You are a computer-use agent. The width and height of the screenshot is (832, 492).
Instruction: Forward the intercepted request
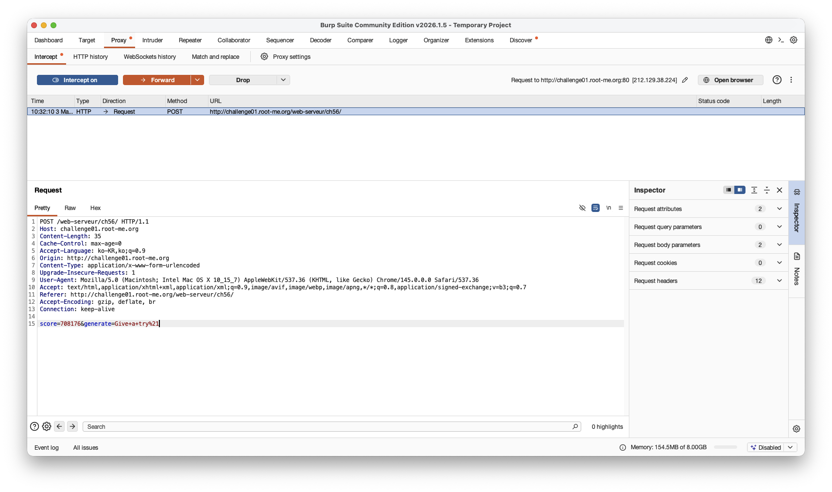tap(156, 80)
